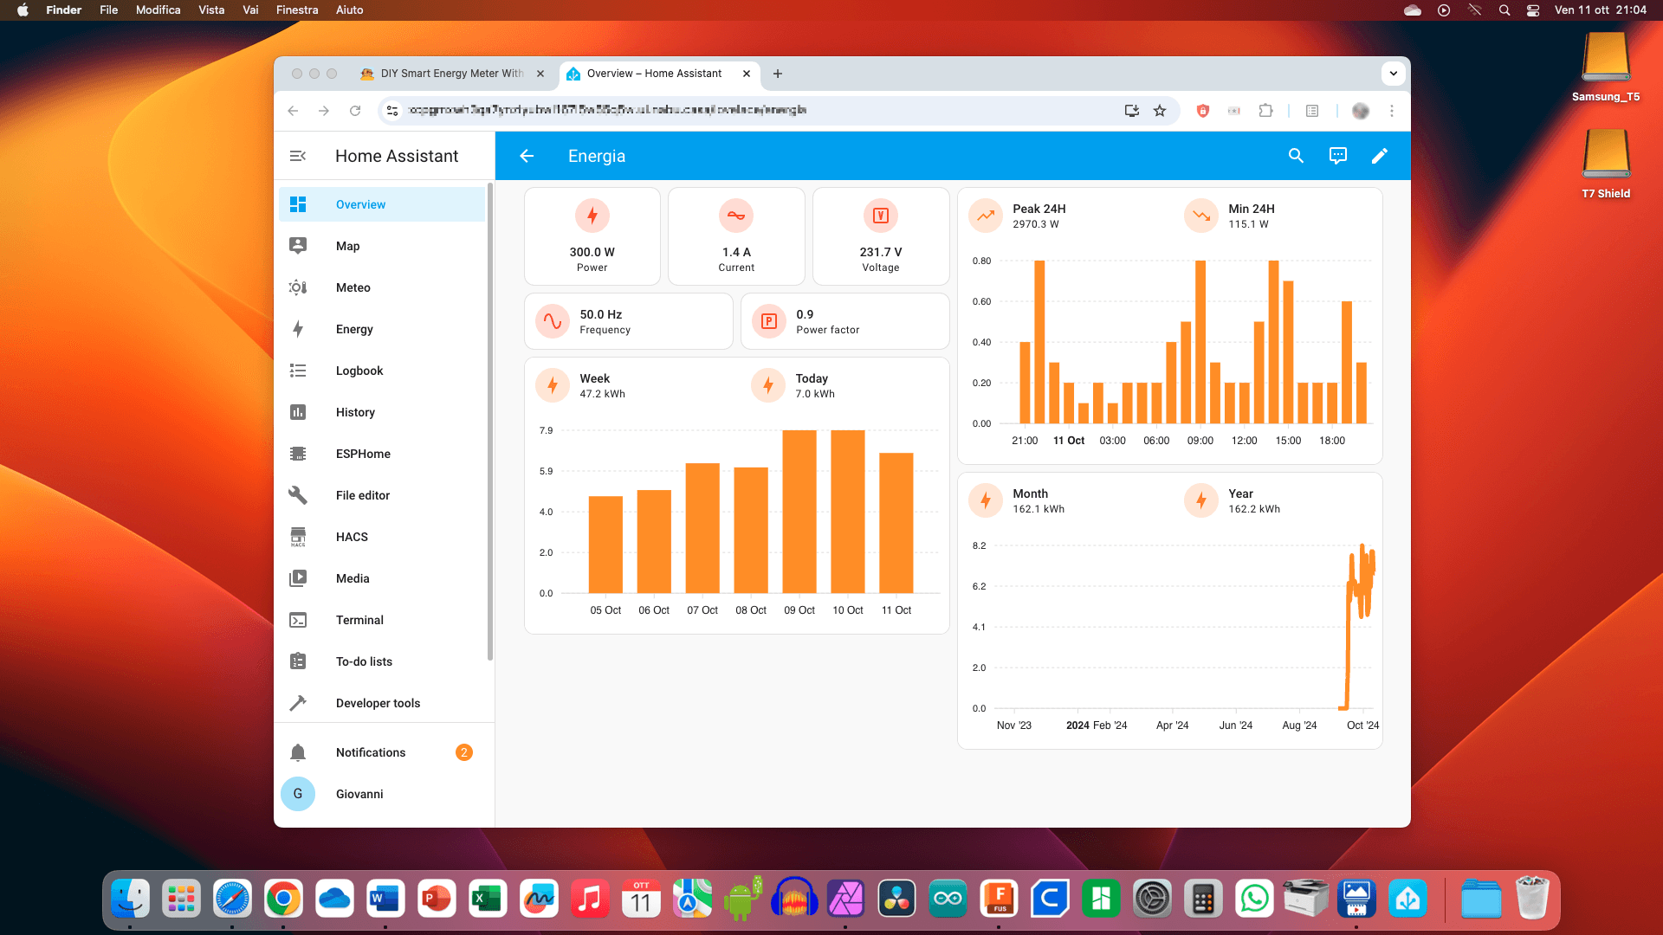Screen dimensions: 1663x935
Task: Open the Assist chat icon in the header
Action: 1338,156
